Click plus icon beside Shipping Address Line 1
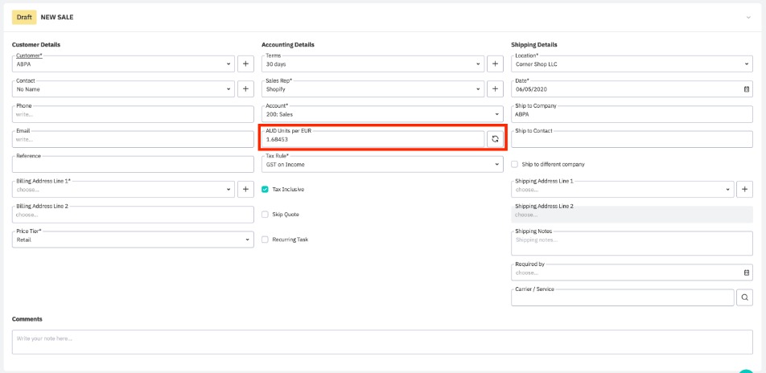Screen dimensions: 766x373 [x=744, y=189]
